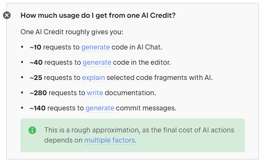The image size is (264, 162).
Task: Click the bold ~10 requests figure
Action: (35, 47)
